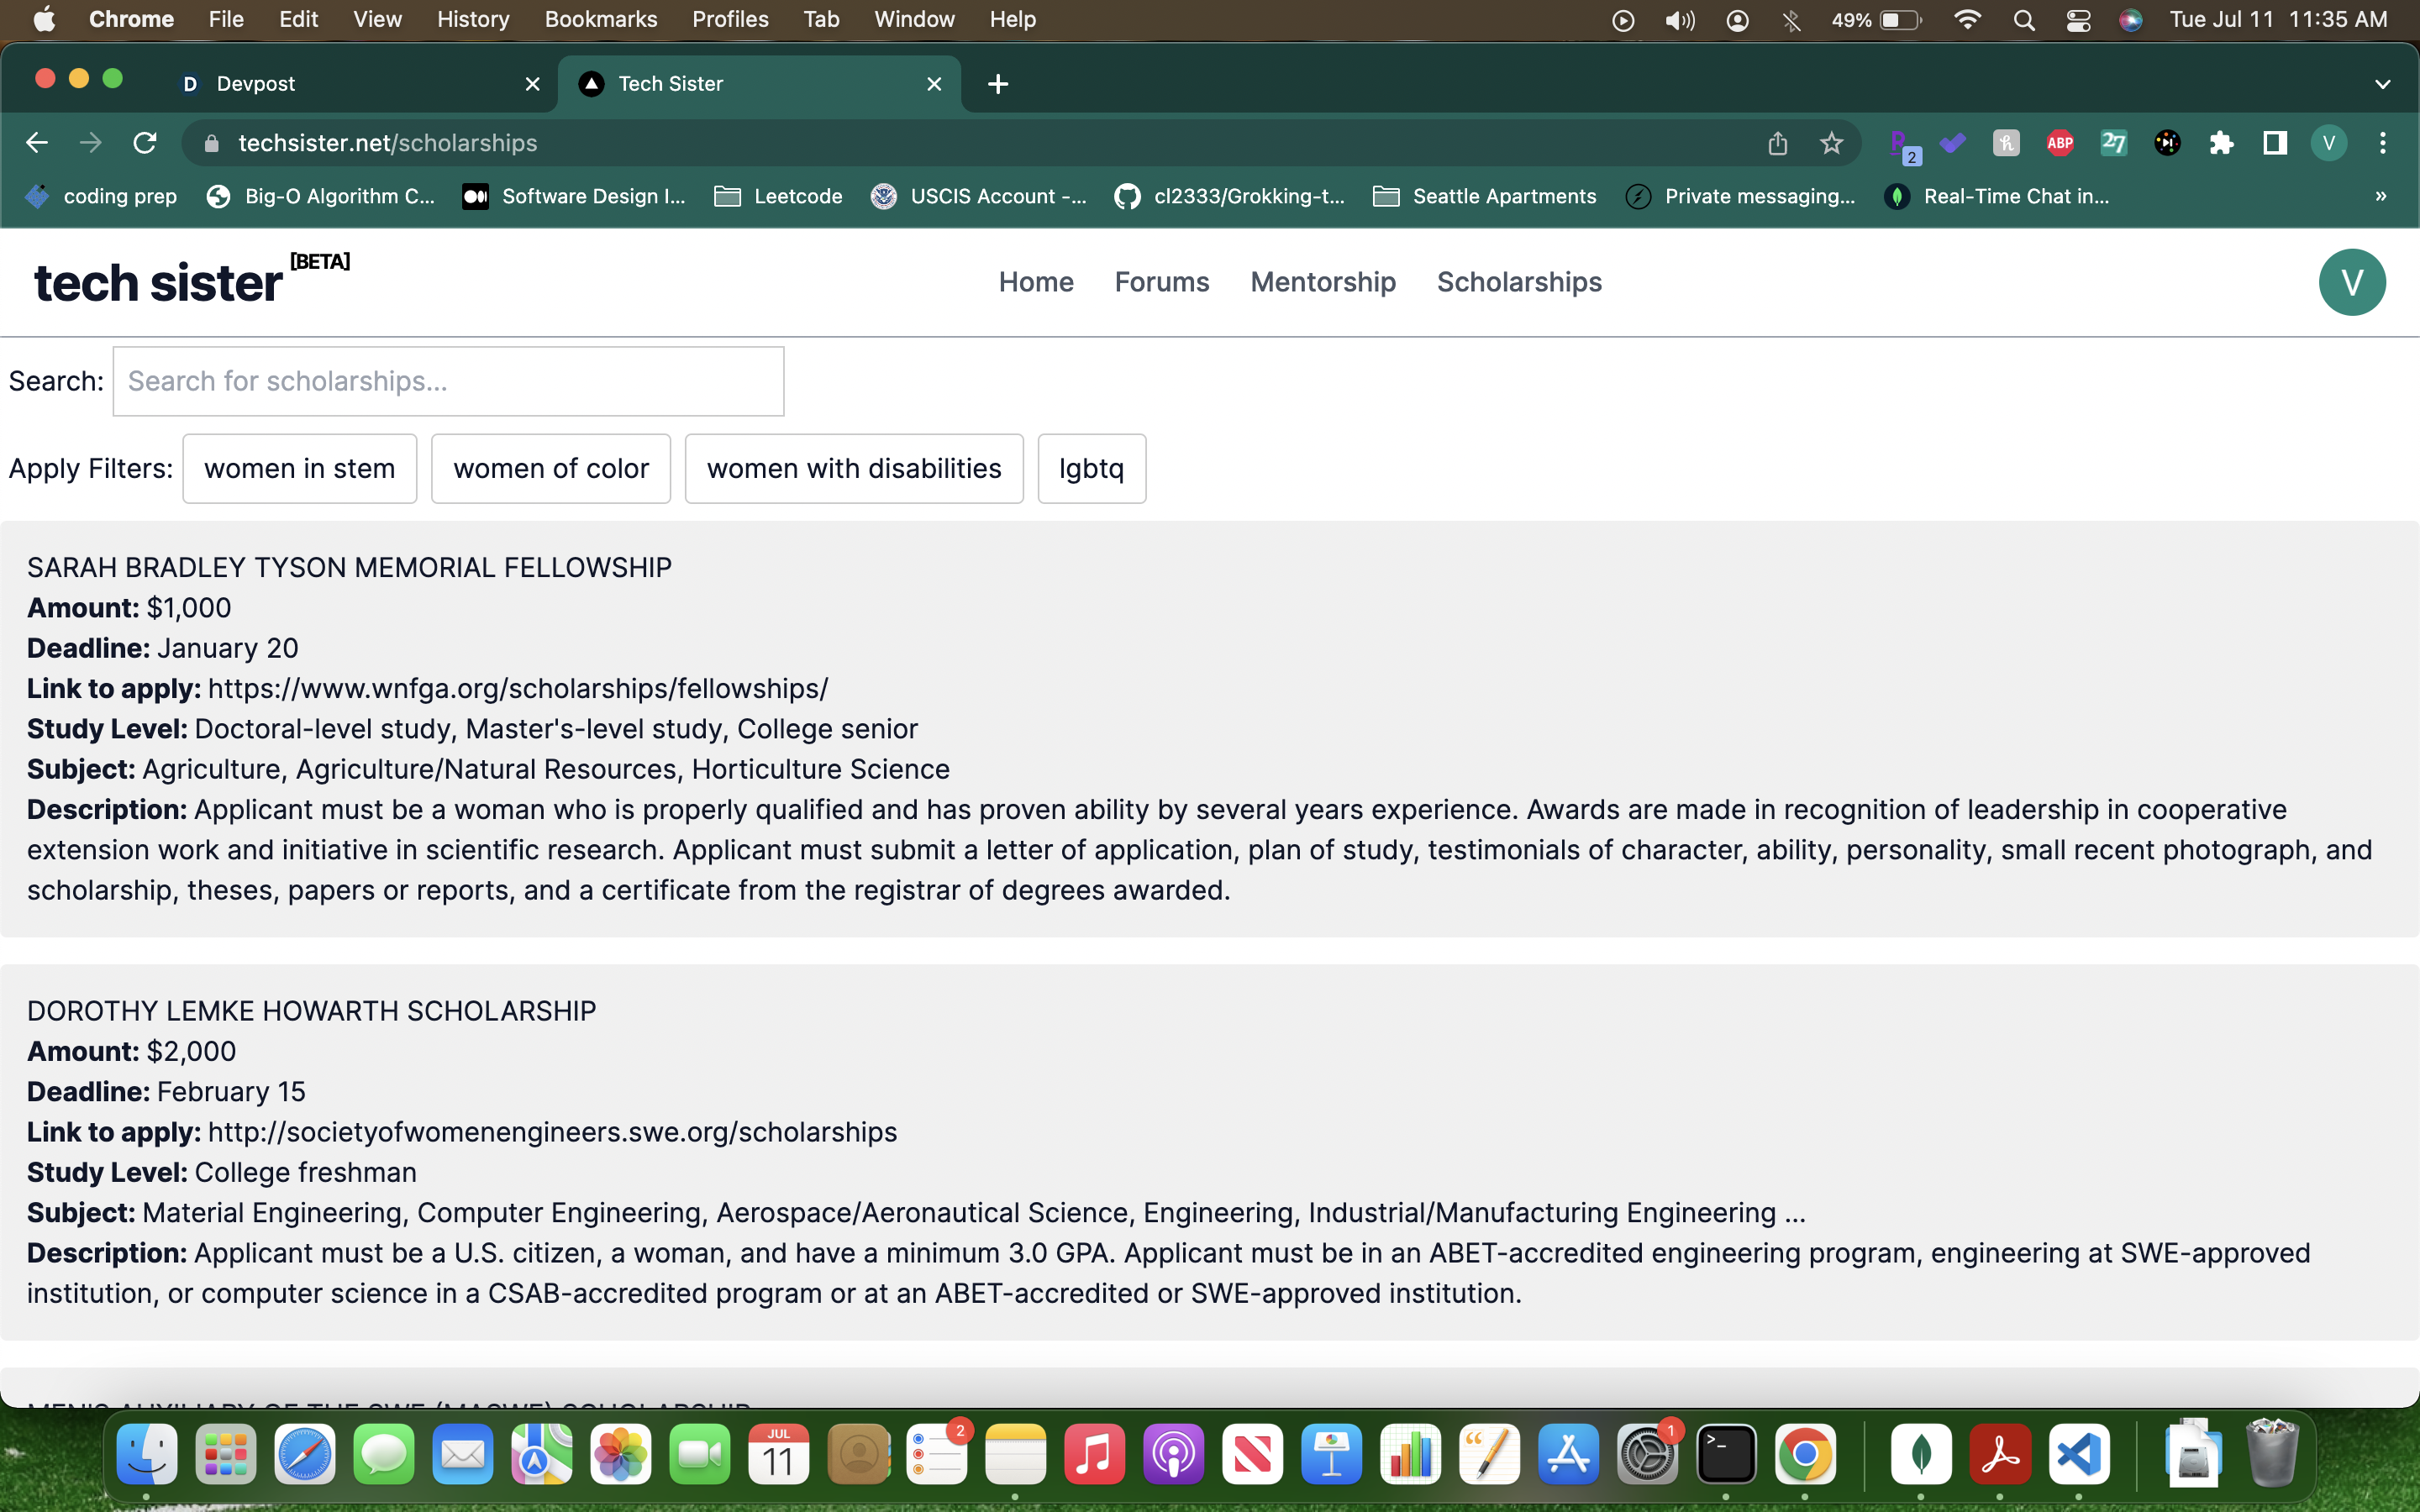Open the Bookmarks menu in menu bar
Screen dimensions: 2420x1512
pos(600,19)
